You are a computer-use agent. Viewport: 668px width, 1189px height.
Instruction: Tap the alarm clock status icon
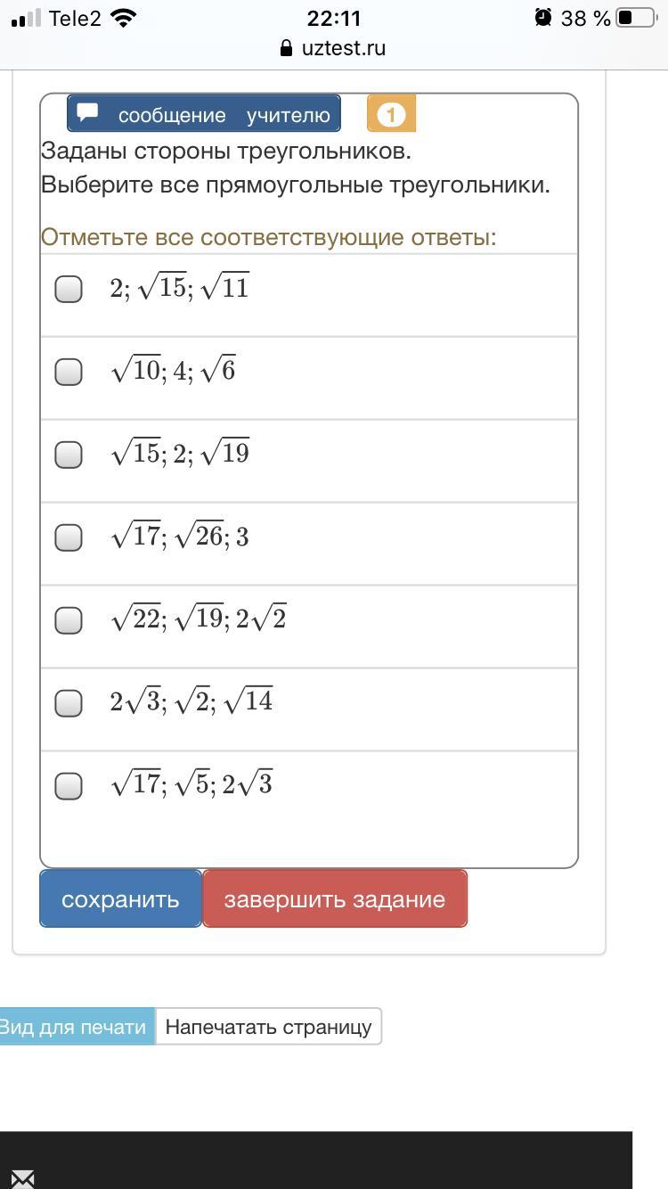coord(542,18)
